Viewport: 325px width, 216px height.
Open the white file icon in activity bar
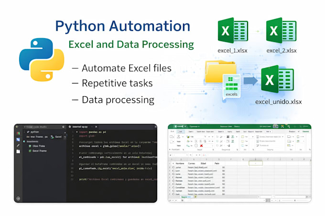tap(18, 151)
